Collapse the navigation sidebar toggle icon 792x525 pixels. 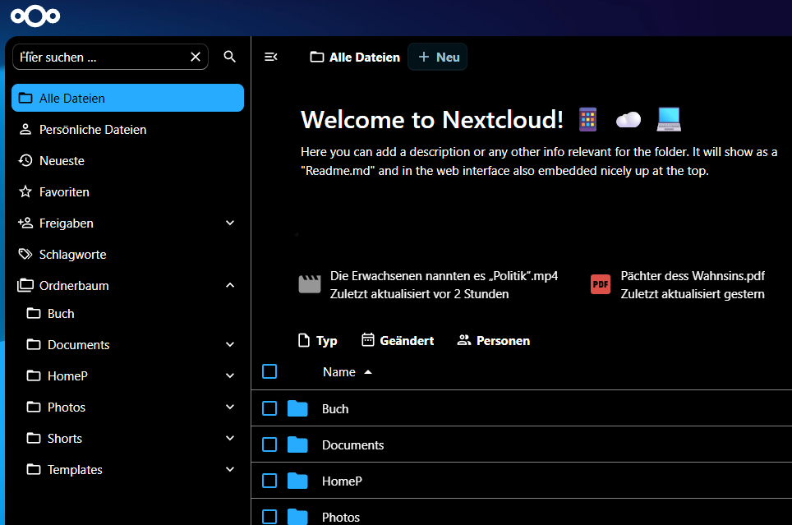click(270, 57)
